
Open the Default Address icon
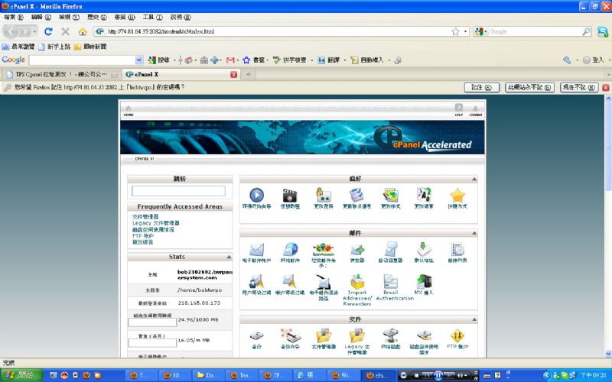424,250
